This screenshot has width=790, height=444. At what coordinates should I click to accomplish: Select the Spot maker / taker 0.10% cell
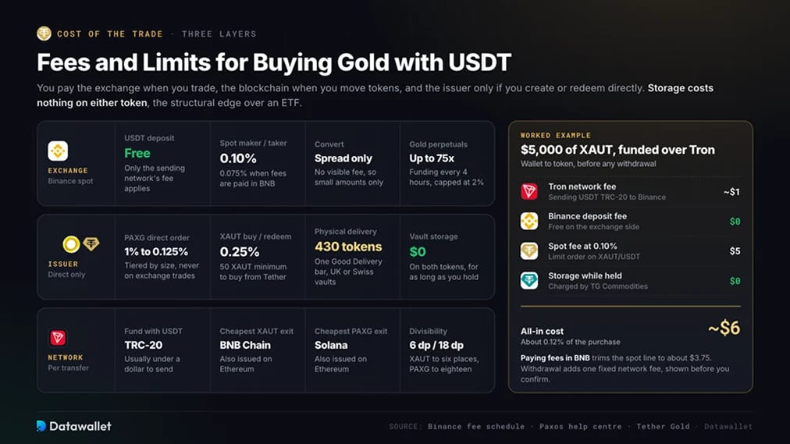point(258,163)
